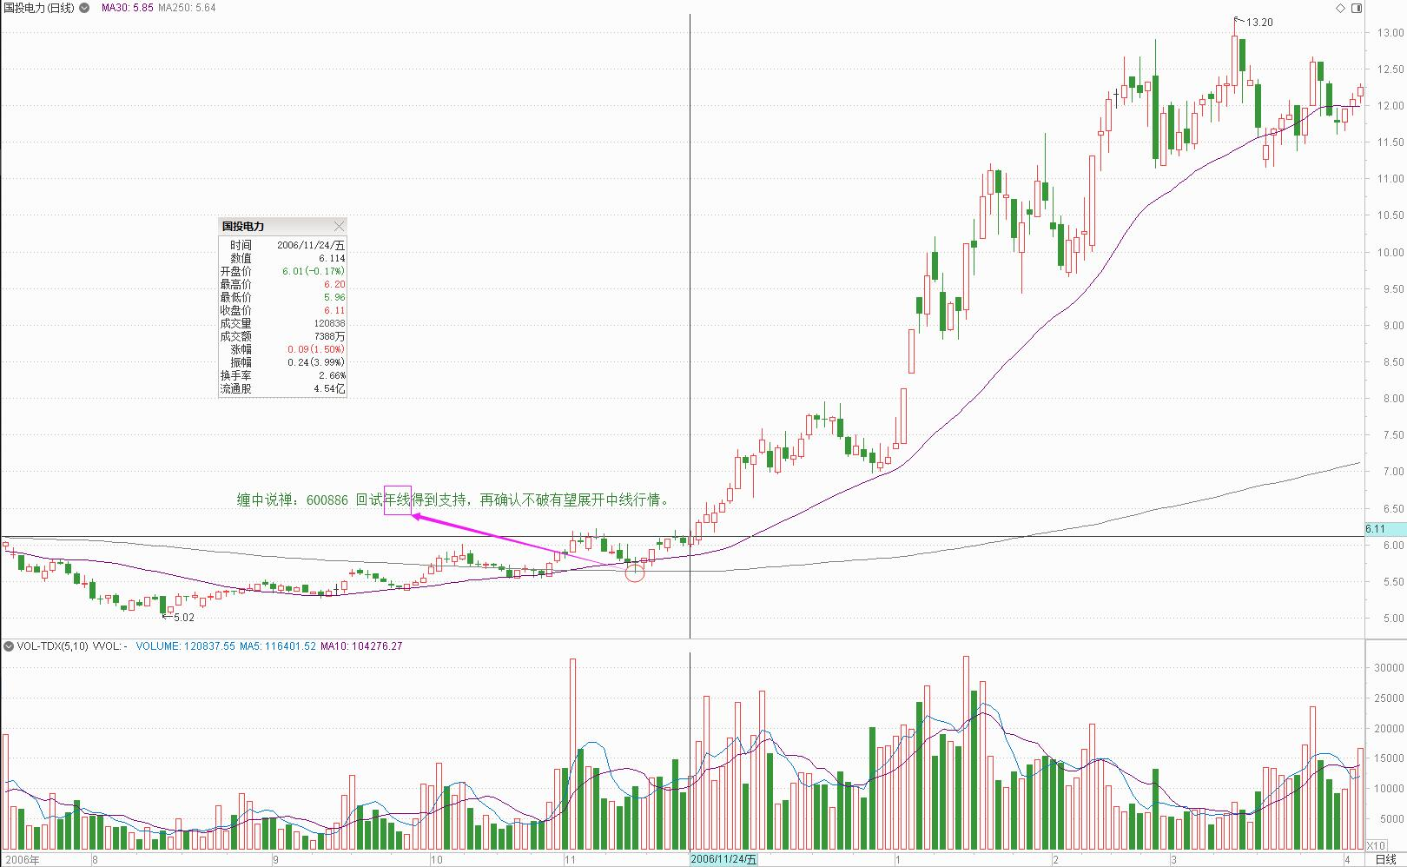Select the MA30 indicator label
The width and height of the screenshot is (1407, 867).
point(127,8)
